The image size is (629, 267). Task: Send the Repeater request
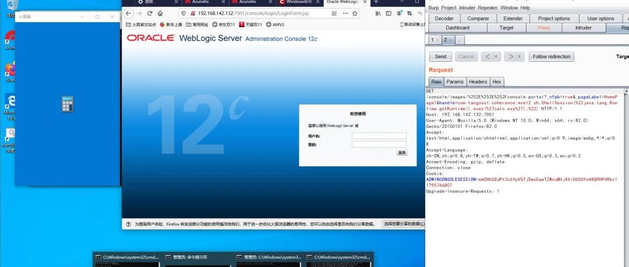[440, 56]
